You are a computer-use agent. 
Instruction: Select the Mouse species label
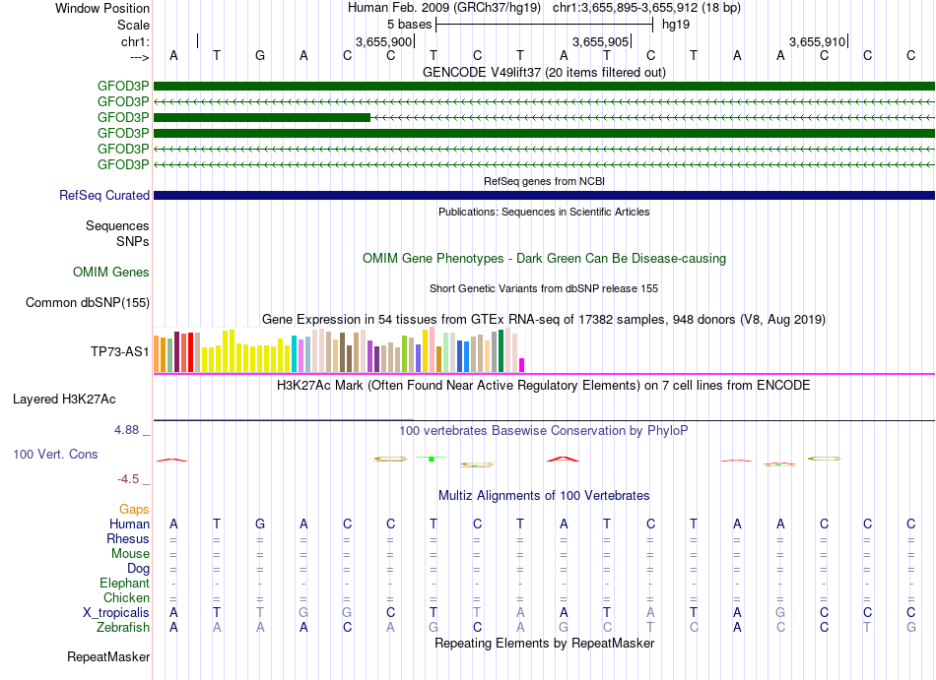point(130,554)
